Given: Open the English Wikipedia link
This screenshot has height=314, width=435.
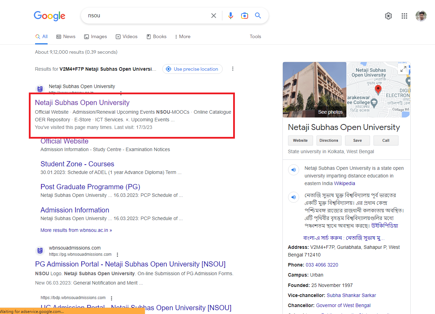Looking at the screenshot, I should click(x=345, y=183).
